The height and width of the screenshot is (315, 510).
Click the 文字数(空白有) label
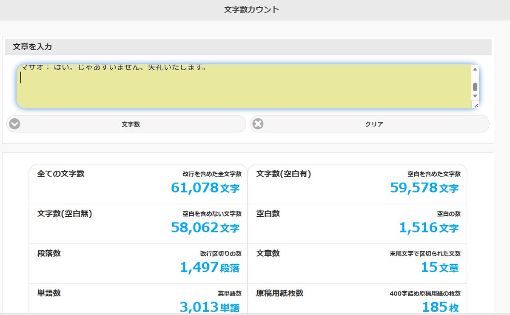point(284,174)
